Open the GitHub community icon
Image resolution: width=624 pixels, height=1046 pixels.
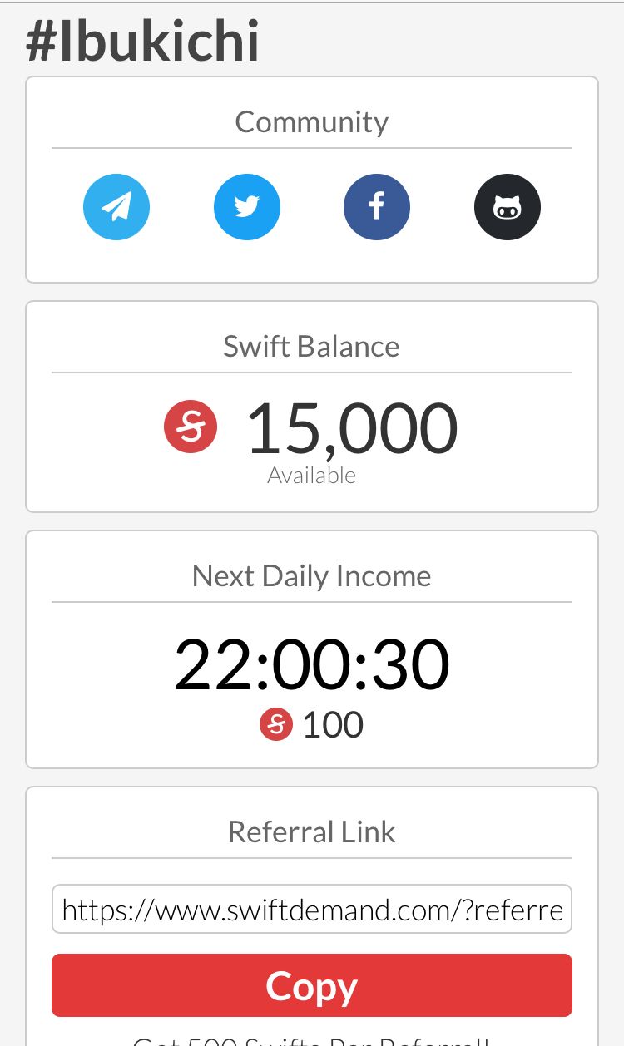[x=508, y=207]
